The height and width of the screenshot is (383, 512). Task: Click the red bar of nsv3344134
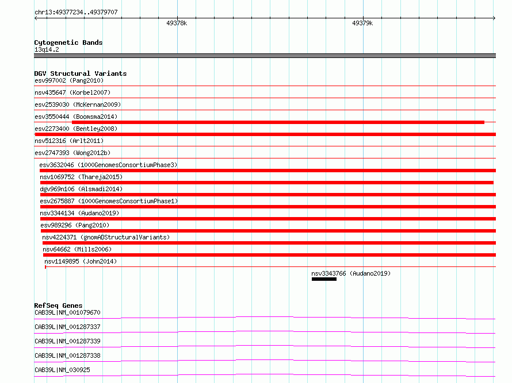pyautogui.click(x=268, y=219)
